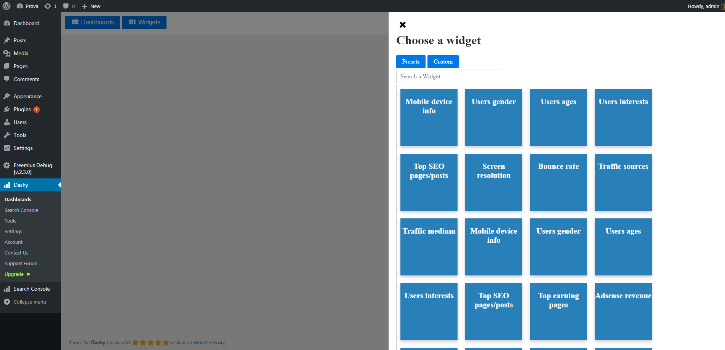
Task: Choose the Traffic sources widget
Action: (623, 182)
